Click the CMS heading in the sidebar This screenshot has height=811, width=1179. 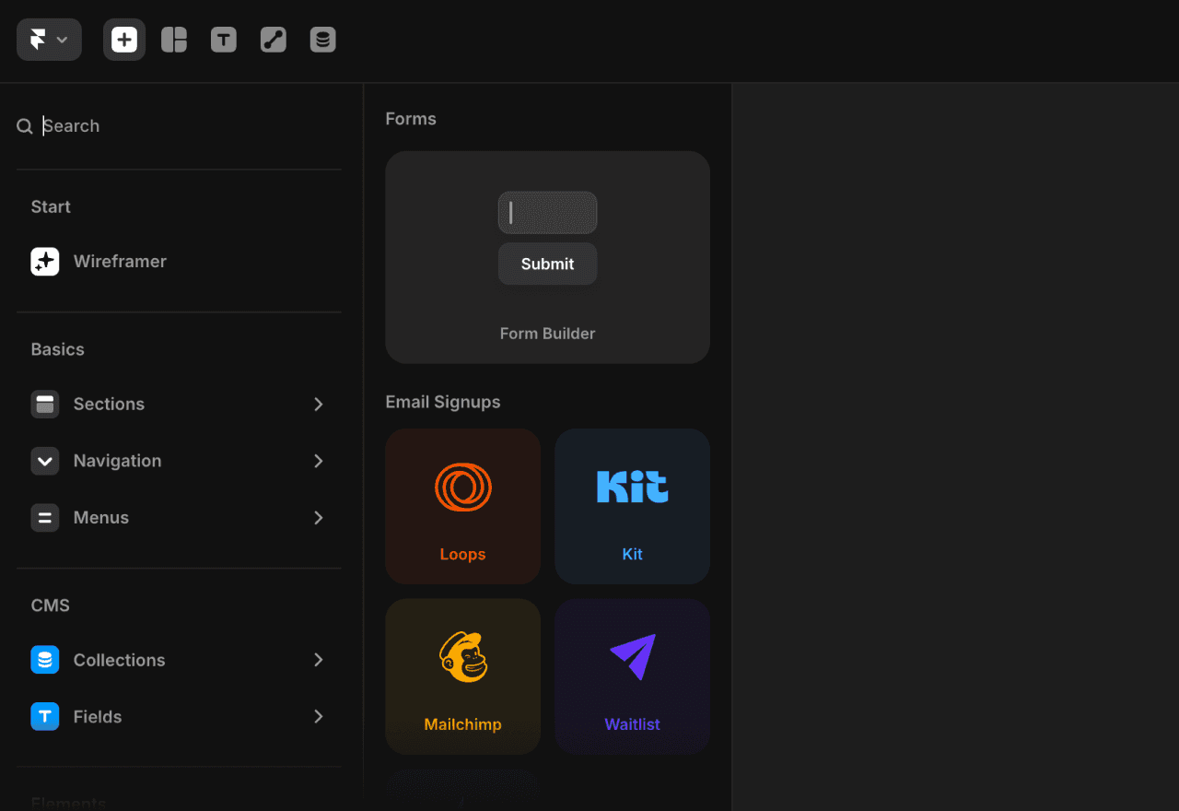point(51,605)
